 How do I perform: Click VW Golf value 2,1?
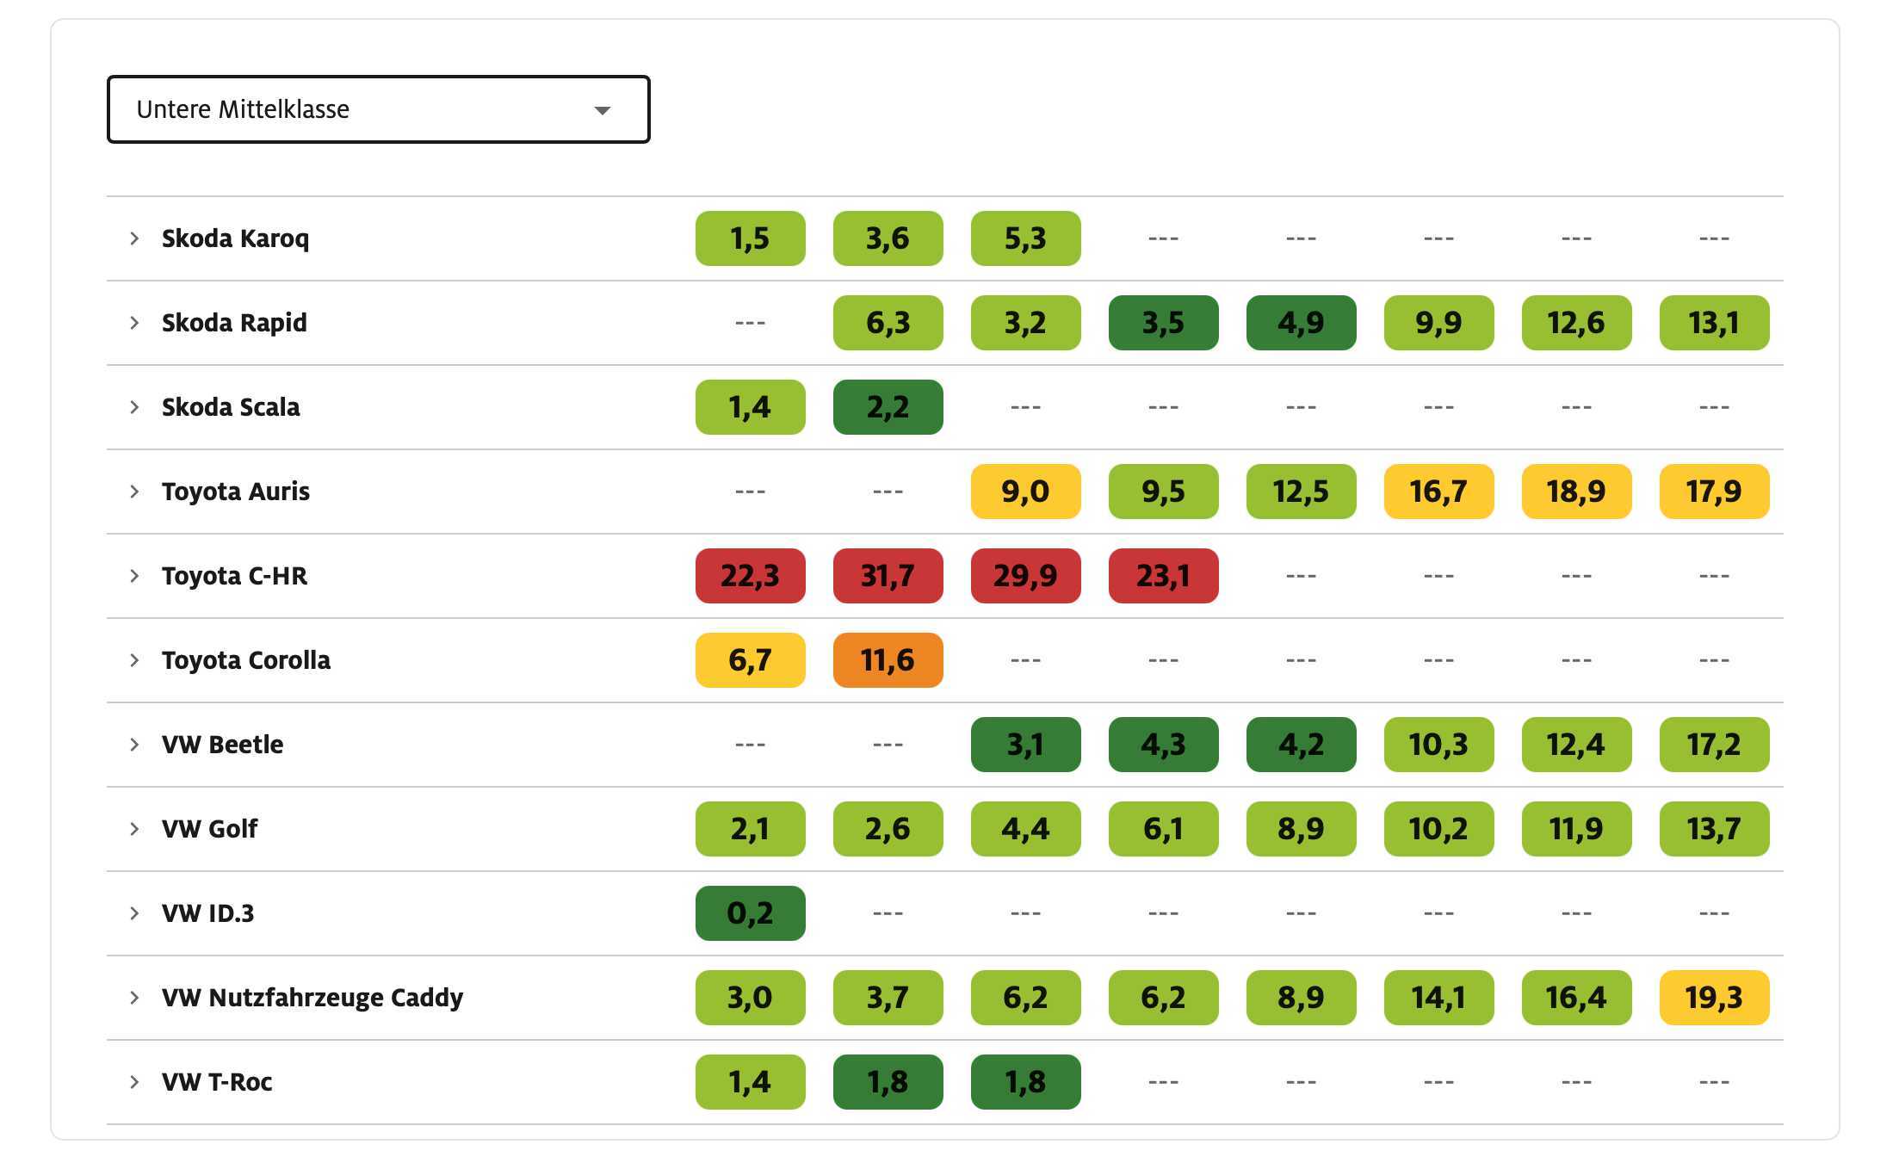click(x=751, y=829)
